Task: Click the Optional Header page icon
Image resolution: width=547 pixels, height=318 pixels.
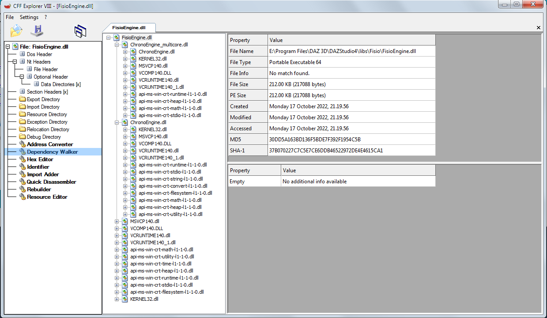Action: (30, 76)
